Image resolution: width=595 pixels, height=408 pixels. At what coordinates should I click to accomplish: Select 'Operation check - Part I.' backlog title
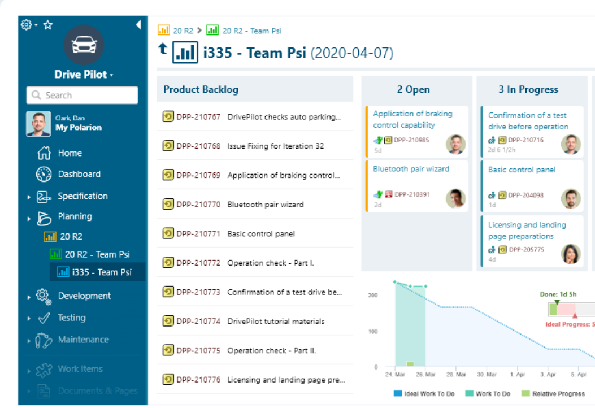point(271,263)
